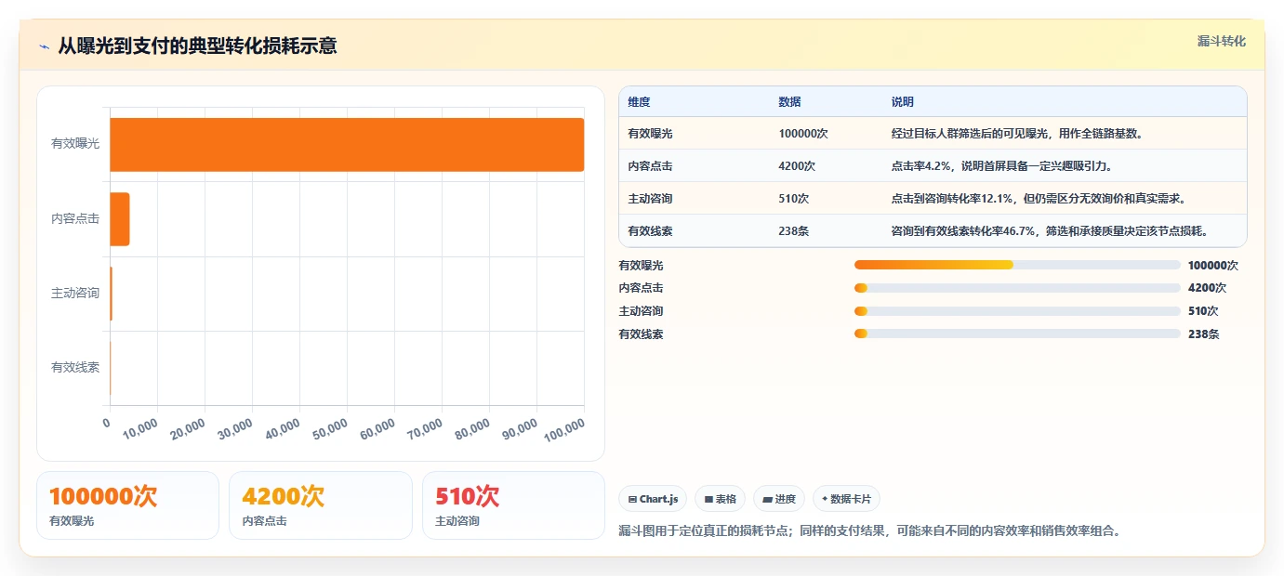Click the 有效线索 cell in the table
Image resolution: width=1284 pixels, height=576 pixels.
(650, 230)
